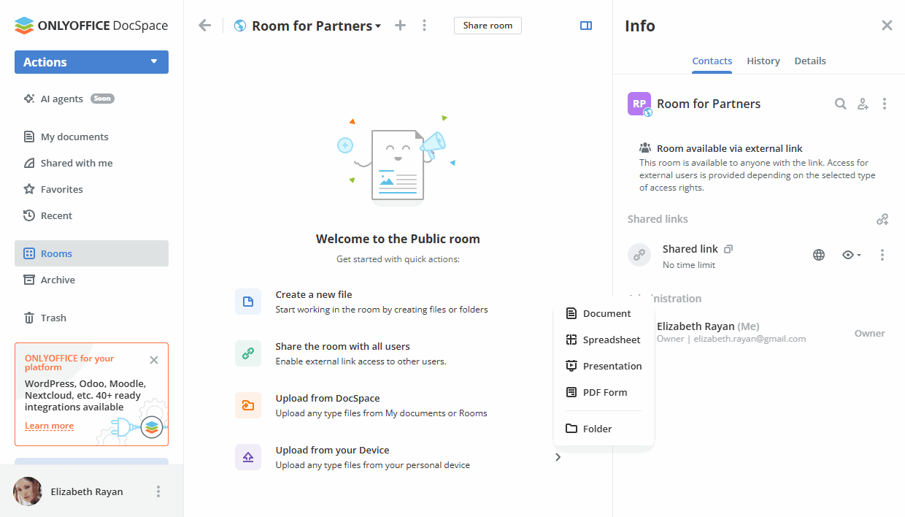
Task: Click the back arrow icon
Action: point(205,26)
